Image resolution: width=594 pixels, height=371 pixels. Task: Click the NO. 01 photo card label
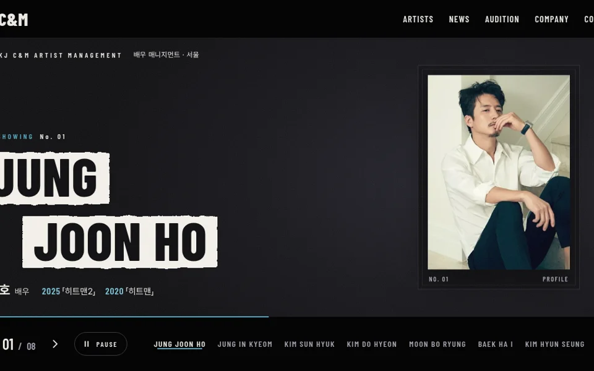point(439,279)
